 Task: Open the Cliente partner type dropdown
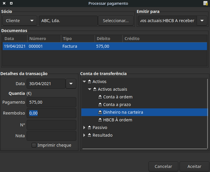click(20, 21)
